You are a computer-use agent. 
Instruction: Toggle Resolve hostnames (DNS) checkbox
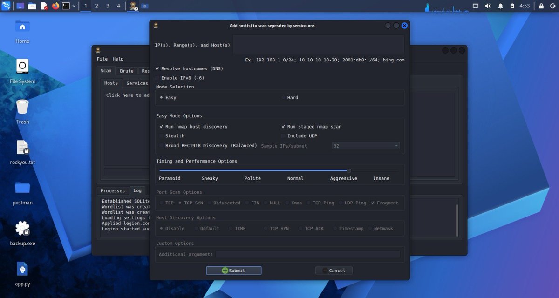pyautogui.click(x=189, y=68)
